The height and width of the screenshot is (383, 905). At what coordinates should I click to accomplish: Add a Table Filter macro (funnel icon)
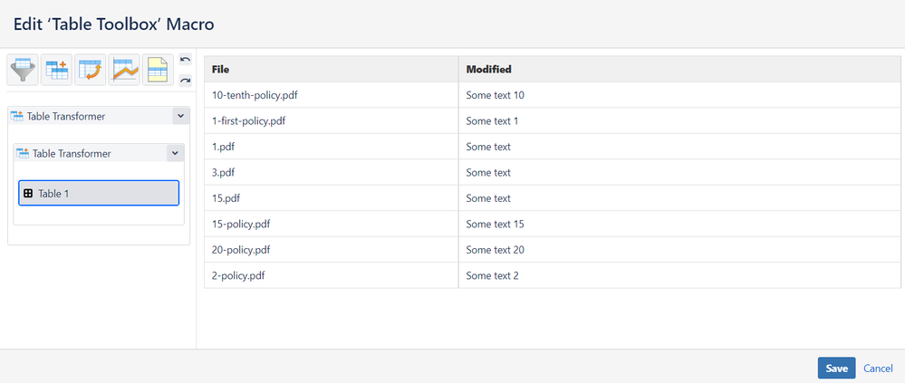click(24, 70)
